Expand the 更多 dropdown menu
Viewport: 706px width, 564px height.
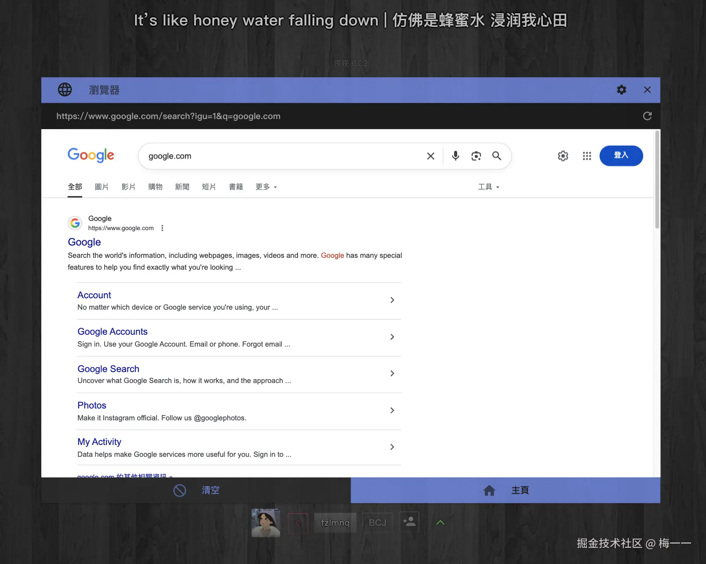(x=266, y=187)
